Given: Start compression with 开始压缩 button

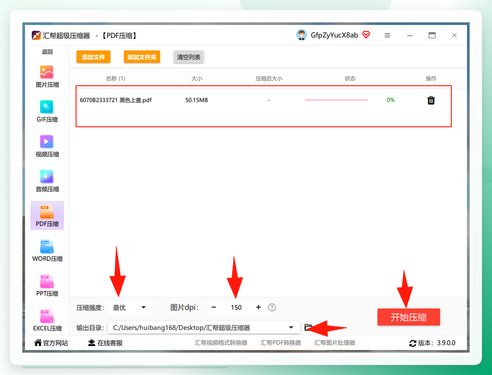Looking at the screenshot, I should [408, 317].
